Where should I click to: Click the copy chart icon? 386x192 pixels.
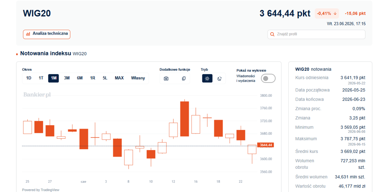click(183, 79)
